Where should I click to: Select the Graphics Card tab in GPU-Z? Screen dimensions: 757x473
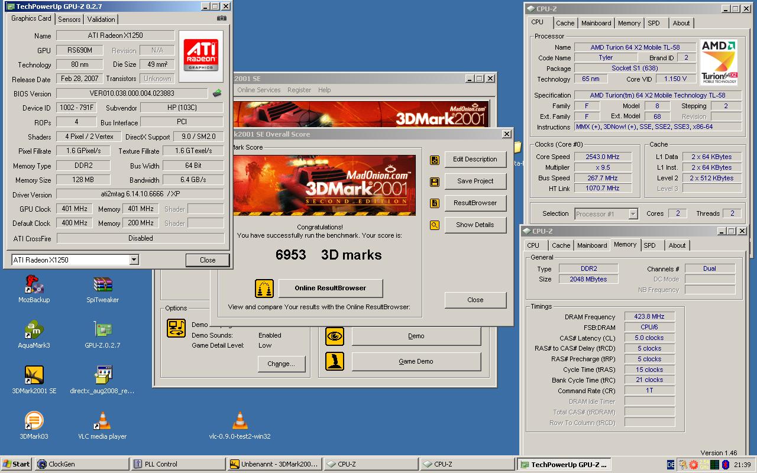(31, 18)
